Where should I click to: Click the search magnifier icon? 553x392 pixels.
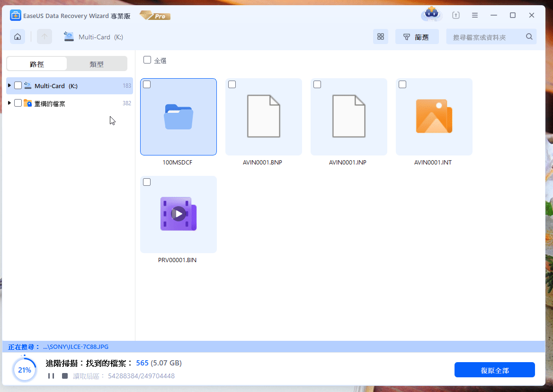click(x=529, y=36)
